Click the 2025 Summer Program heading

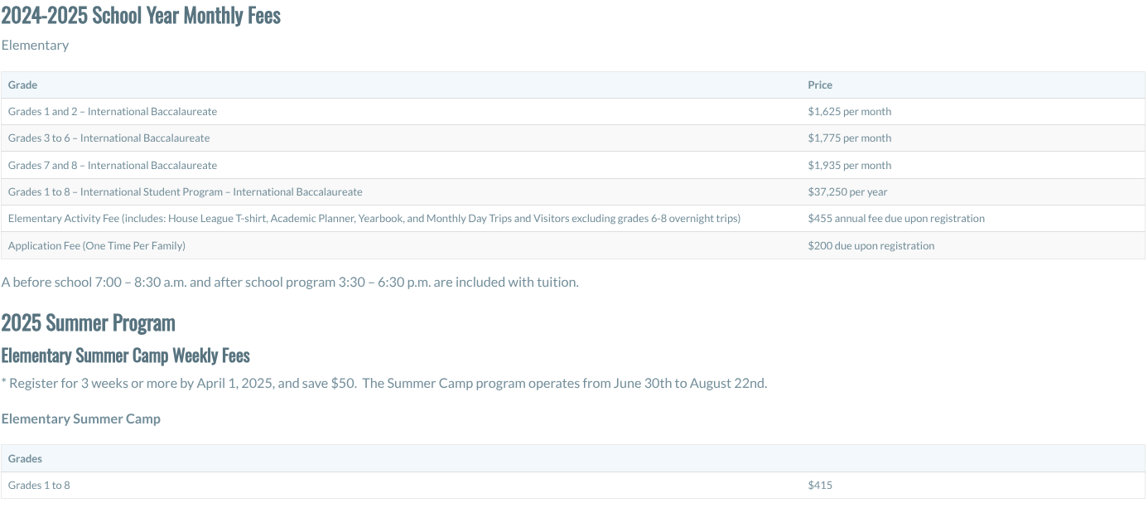tap(89, 322)
